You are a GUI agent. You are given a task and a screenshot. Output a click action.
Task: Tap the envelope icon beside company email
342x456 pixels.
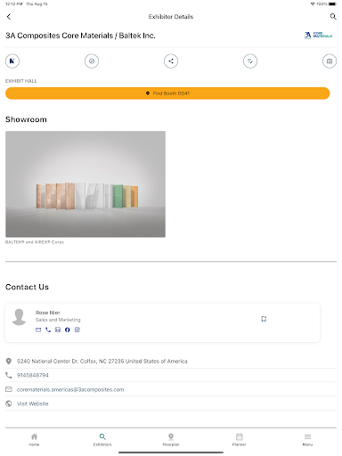9,389
